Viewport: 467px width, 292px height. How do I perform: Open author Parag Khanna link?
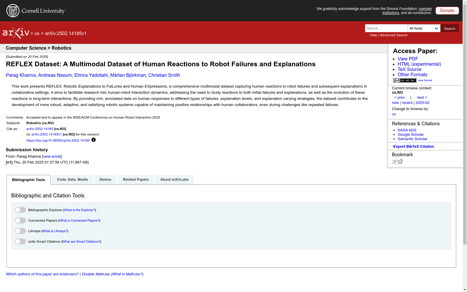point(21,75)
